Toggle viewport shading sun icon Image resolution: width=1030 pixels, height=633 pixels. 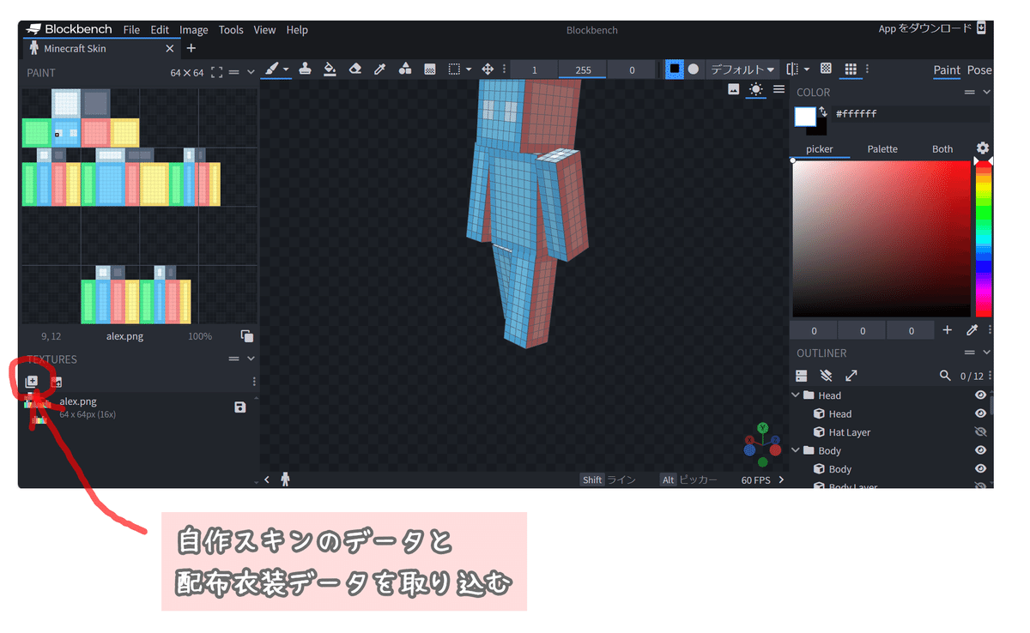click(755, 89)
